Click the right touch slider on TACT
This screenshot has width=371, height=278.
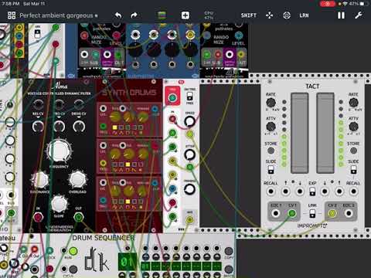[x=325, y=133]
